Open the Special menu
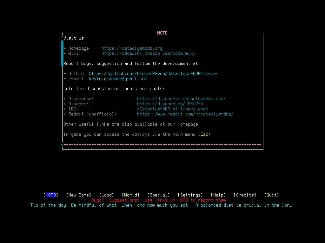This screenshot has width=325, height=243. [159, 195]
